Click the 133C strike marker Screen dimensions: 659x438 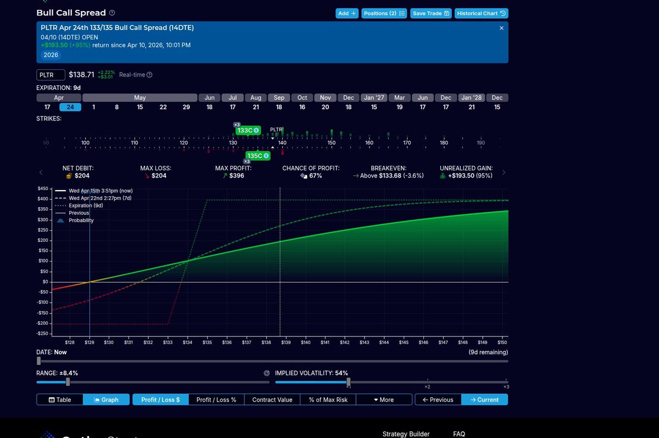pyautogui.click(x=248, y=130)
